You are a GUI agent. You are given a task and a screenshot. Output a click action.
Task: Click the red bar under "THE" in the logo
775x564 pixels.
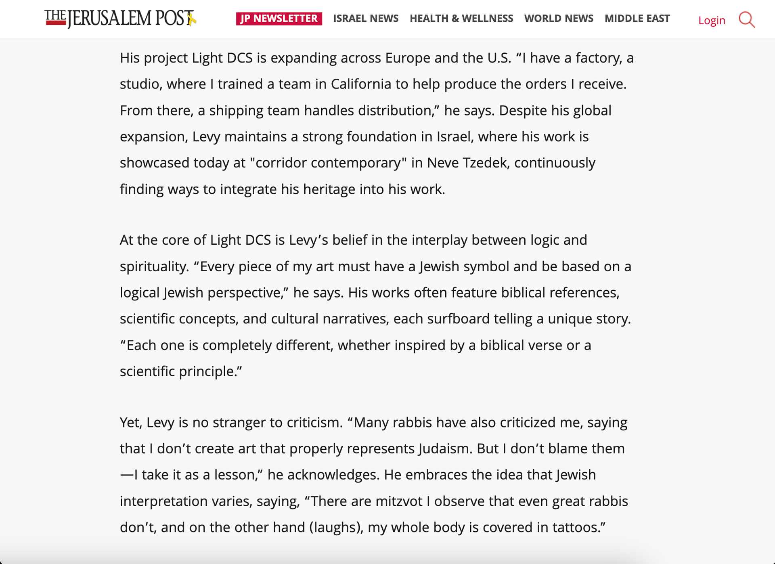coord(56,23)
